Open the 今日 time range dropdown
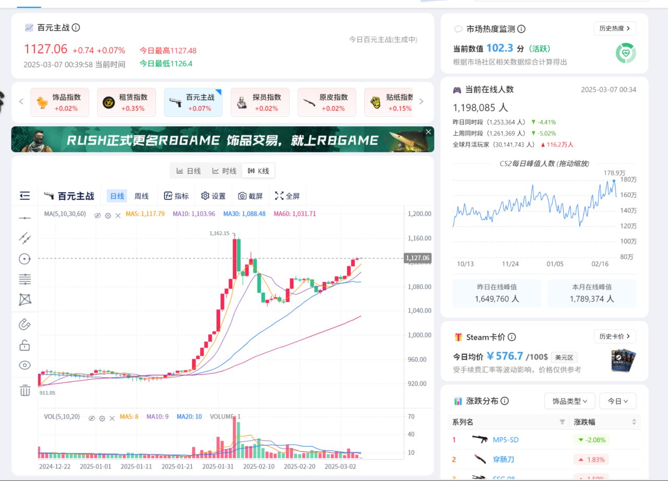668x481 pixels. point(618,401)
